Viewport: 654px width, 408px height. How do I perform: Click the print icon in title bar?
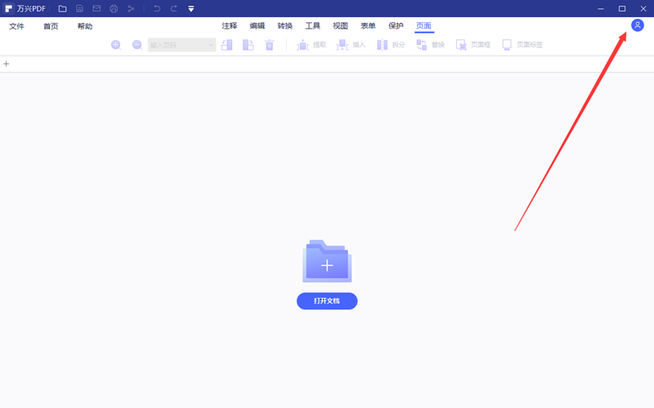pyautogui.click(x=114, y=8)
